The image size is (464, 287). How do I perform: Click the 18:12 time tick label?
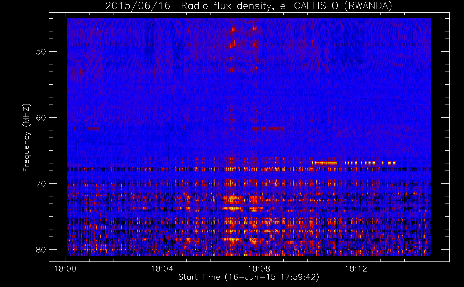click(356, 269)
